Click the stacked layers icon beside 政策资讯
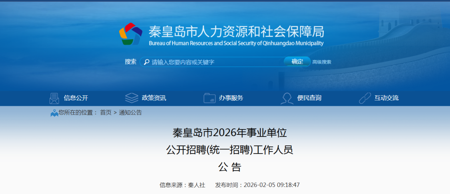 tap(132, 98)
